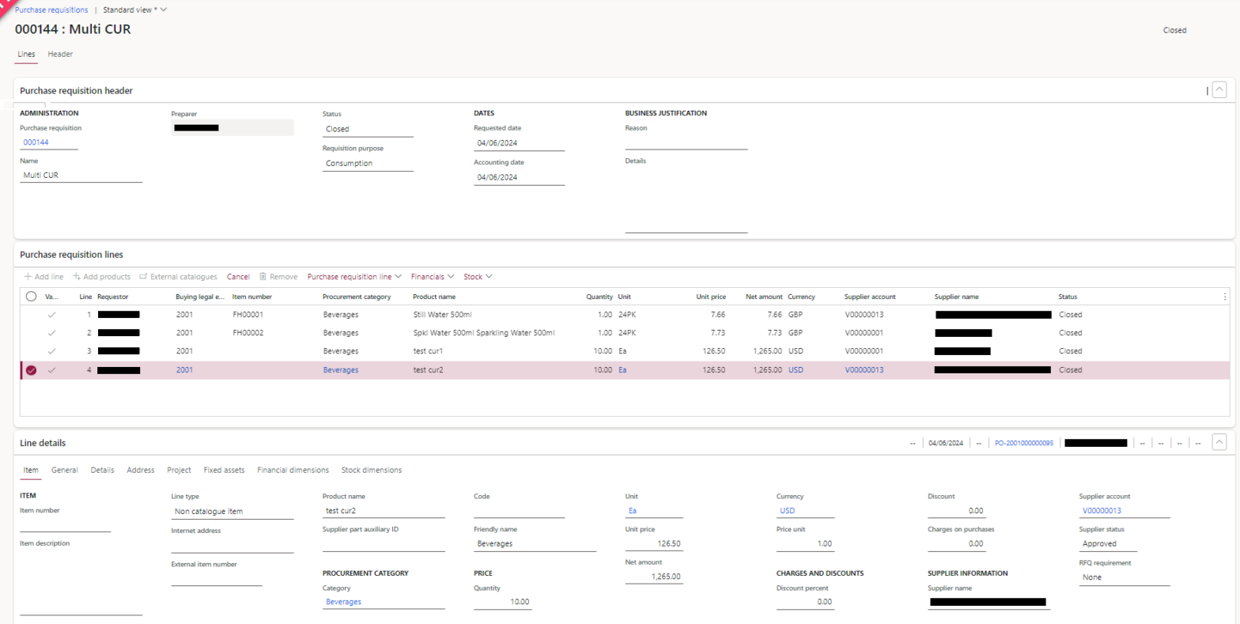The width and height of the screenshot is (1240, 624).
Task: Click the Purchase requisitions breadcrumb link
Action: (51, 9)
